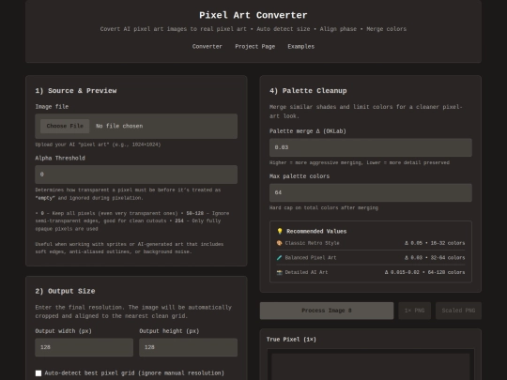The image size is (507, 380).
Task: Click the lightbulb icon beside Recommended Values
Action: coord(280,231)
